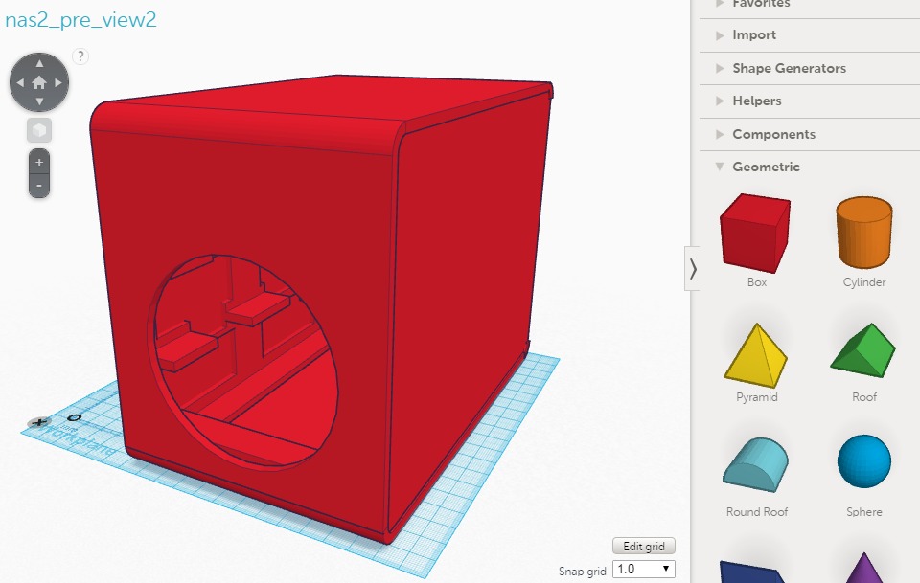Image resolution: width=920 pixels, height=583 pixels.
Task: Click the nas2_pre_view2 project title
Action: click(80, 20)
